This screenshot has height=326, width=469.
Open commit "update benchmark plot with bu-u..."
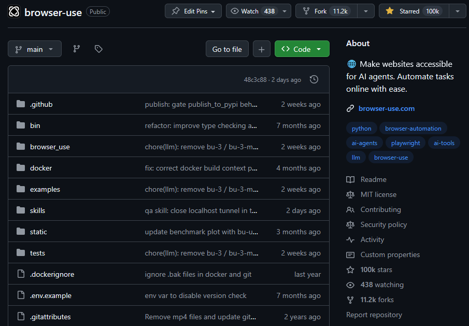coord(201,232)
